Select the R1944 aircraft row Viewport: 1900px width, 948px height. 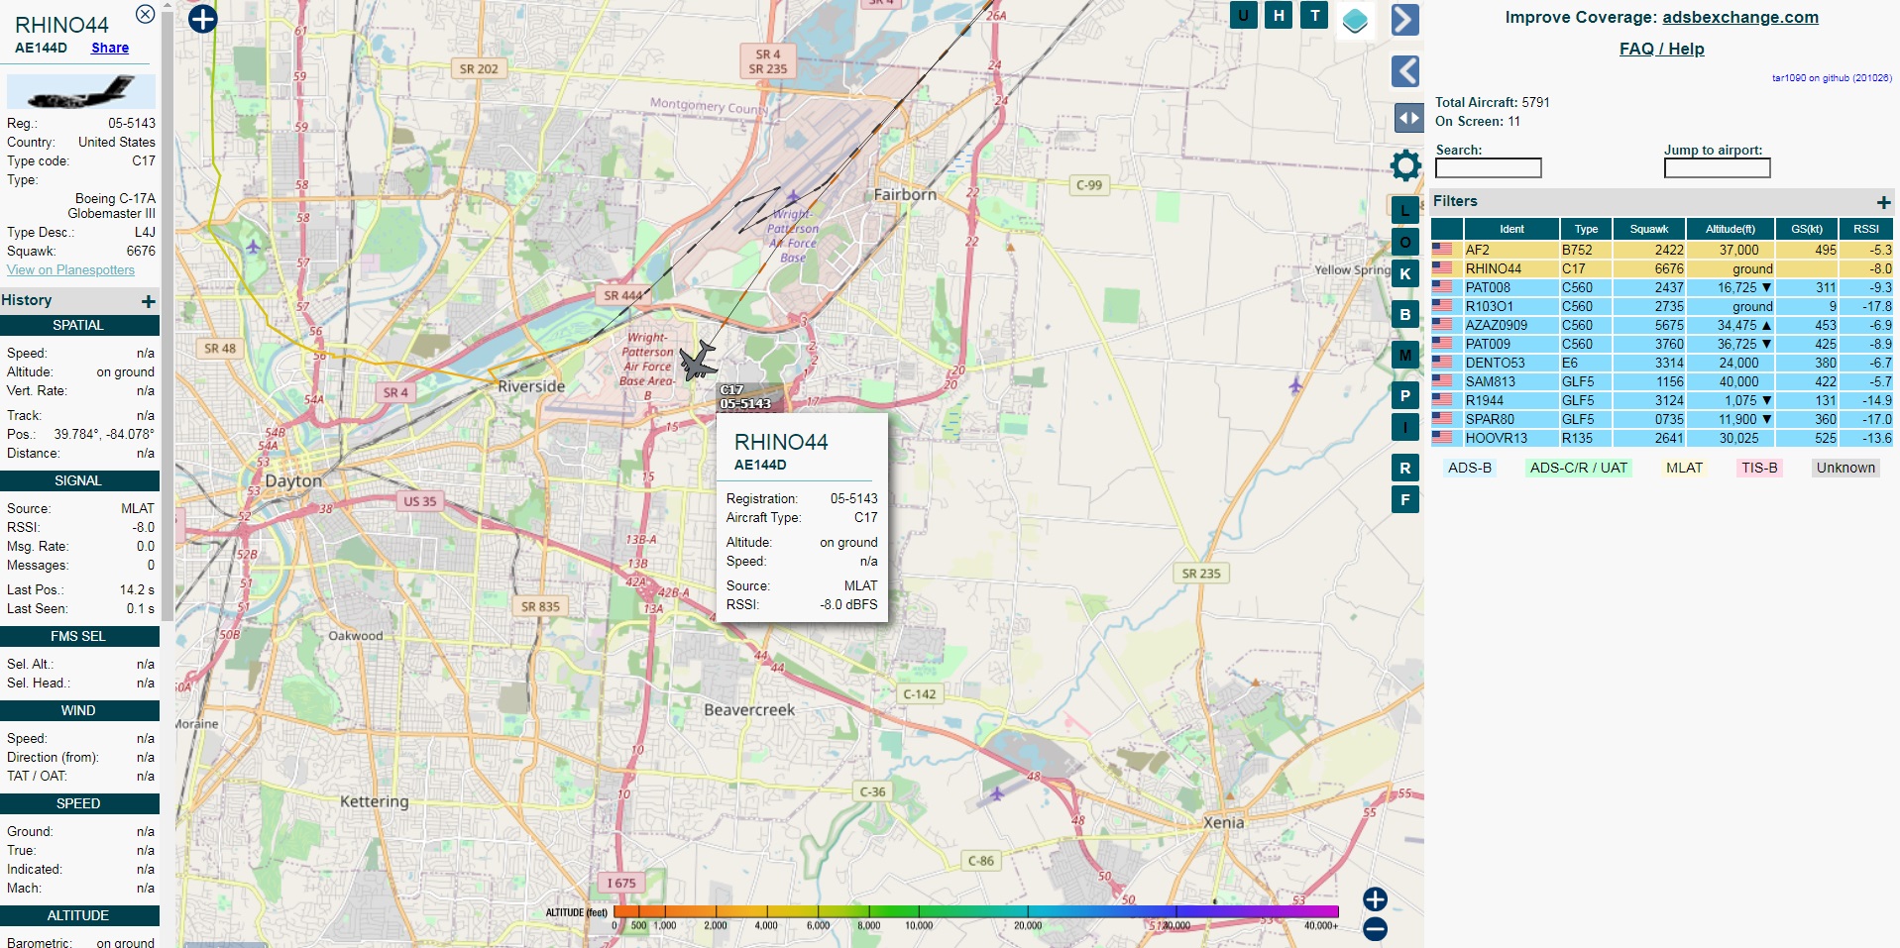[x=1662, y=400]
